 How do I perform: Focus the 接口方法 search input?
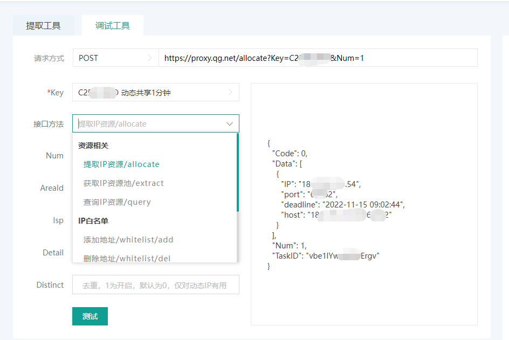point(148,124)
